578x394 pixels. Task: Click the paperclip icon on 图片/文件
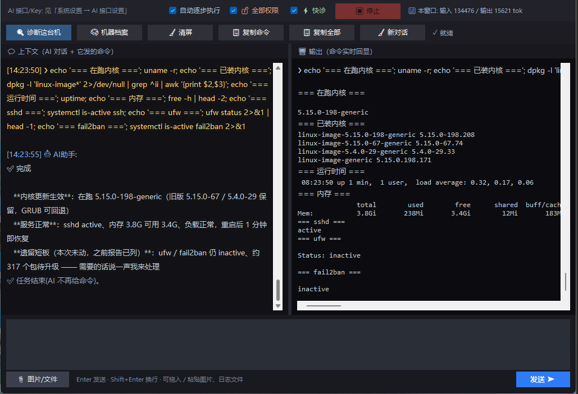(x=21, y=379)
